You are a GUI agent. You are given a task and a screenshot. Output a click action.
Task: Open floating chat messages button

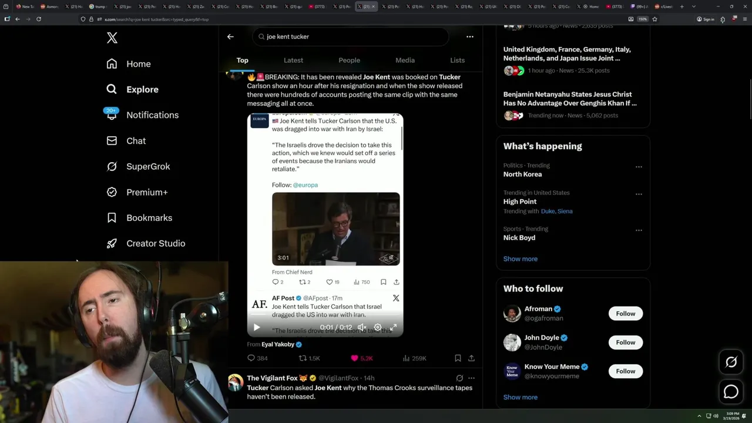[731, 391]
